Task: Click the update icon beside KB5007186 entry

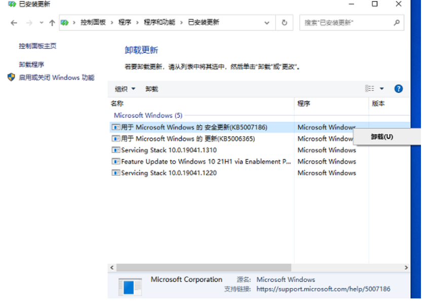Action: [x=116, y=127]
